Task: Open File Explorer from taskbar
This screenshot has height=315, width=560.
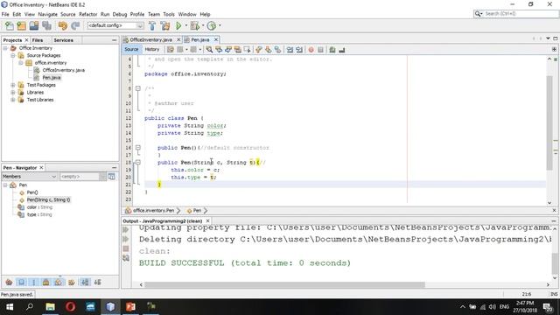Action: (x=51, y=306)
